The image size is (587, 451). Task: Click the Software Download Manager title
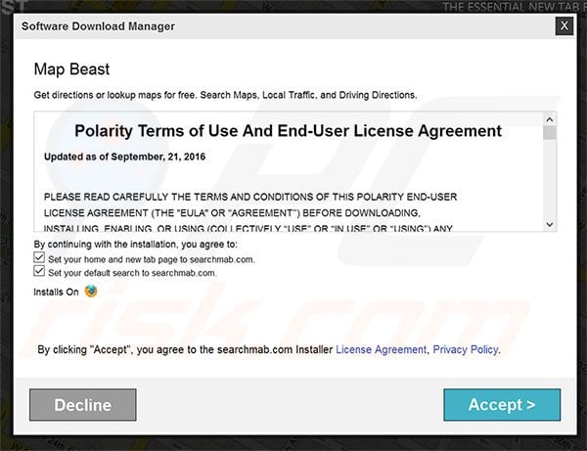coord(98,26)
